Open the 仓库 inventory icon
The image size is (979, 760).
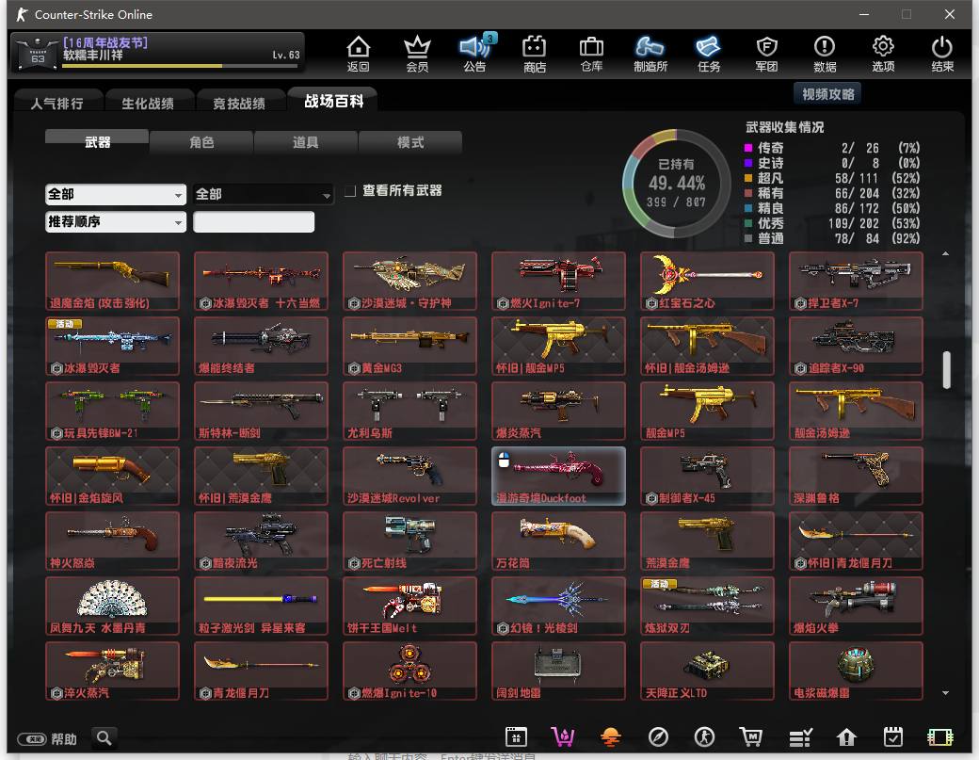(591, 54)
